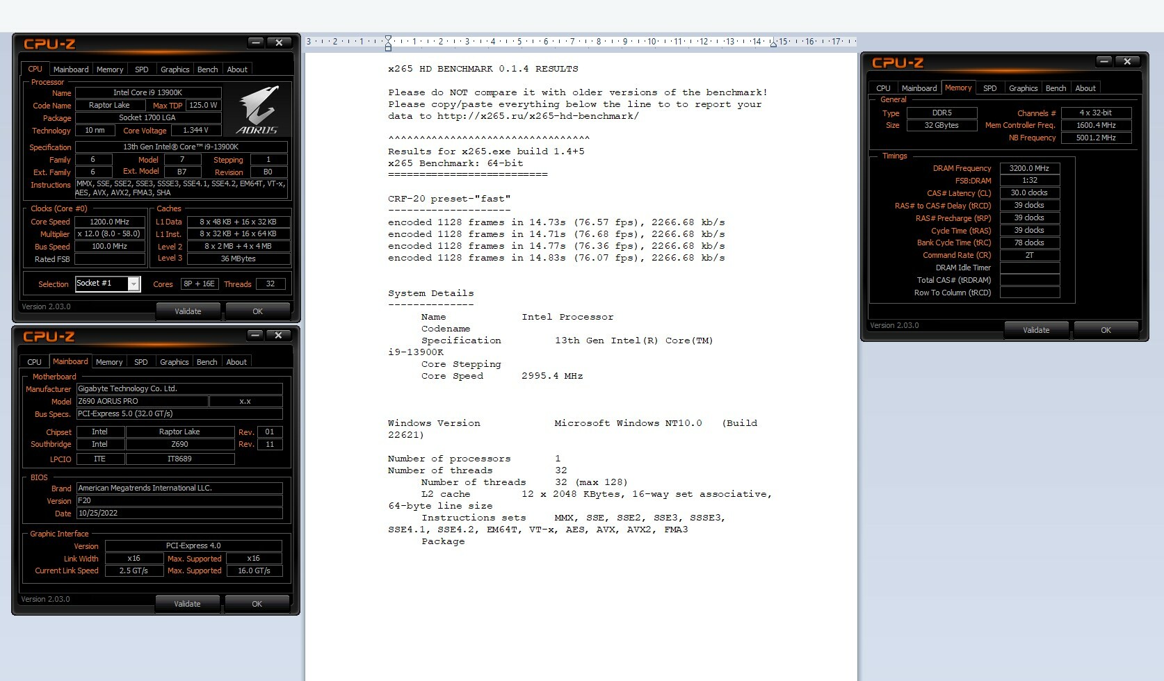Minimize the CPU-Z Mainboard window
The height and width of the screenshot is (681, 1164).
click(255, 336)
